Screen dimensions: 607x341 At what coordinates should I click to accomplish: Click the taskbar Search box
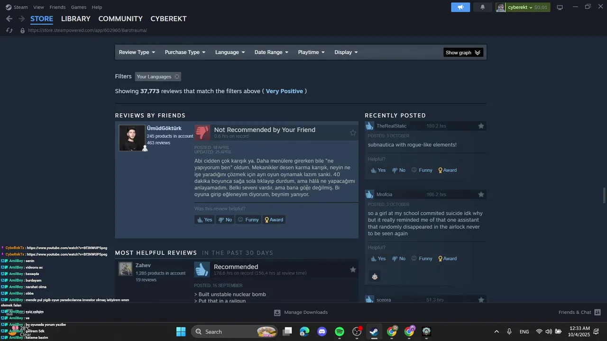(x=235, y=332)
